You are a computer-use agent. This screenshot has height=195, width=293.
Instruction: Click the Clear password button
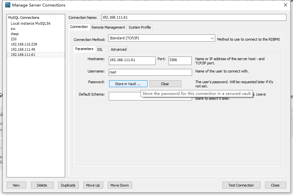(x=165, y=84)
